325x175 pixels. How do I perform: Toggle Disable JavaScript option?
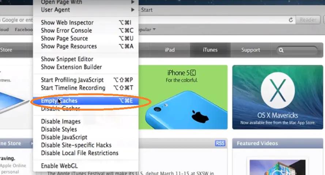point(86,137)
